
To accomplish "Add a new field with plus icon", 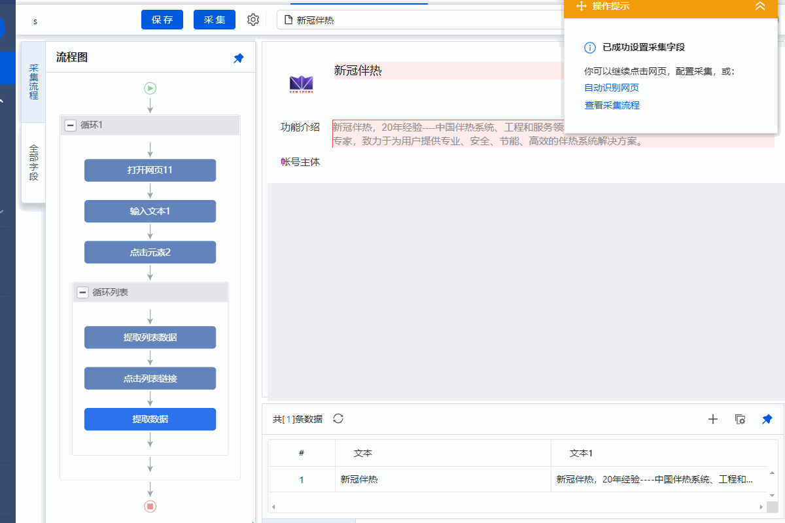I will 713,419.
